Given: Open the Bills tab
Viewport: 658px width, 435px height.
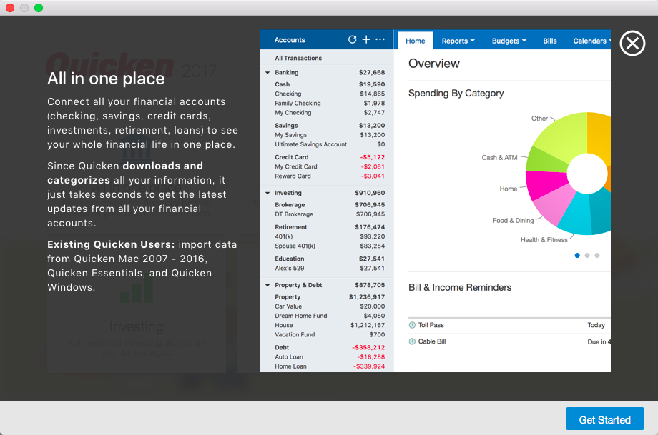Looking at the screenshot, I should pos(550,41).
